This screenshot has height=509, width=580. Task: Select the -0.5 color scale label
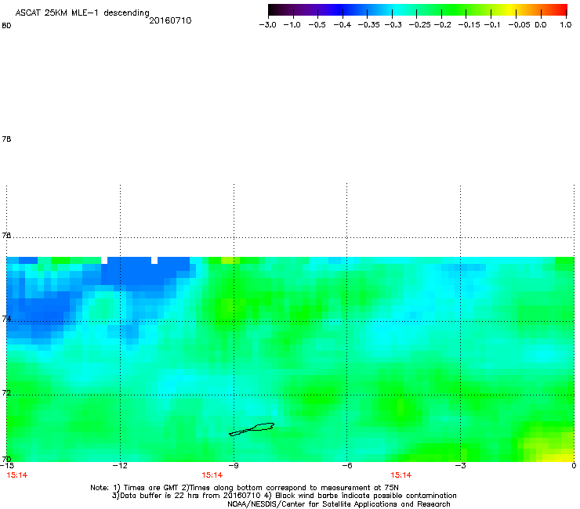point(317,25)
